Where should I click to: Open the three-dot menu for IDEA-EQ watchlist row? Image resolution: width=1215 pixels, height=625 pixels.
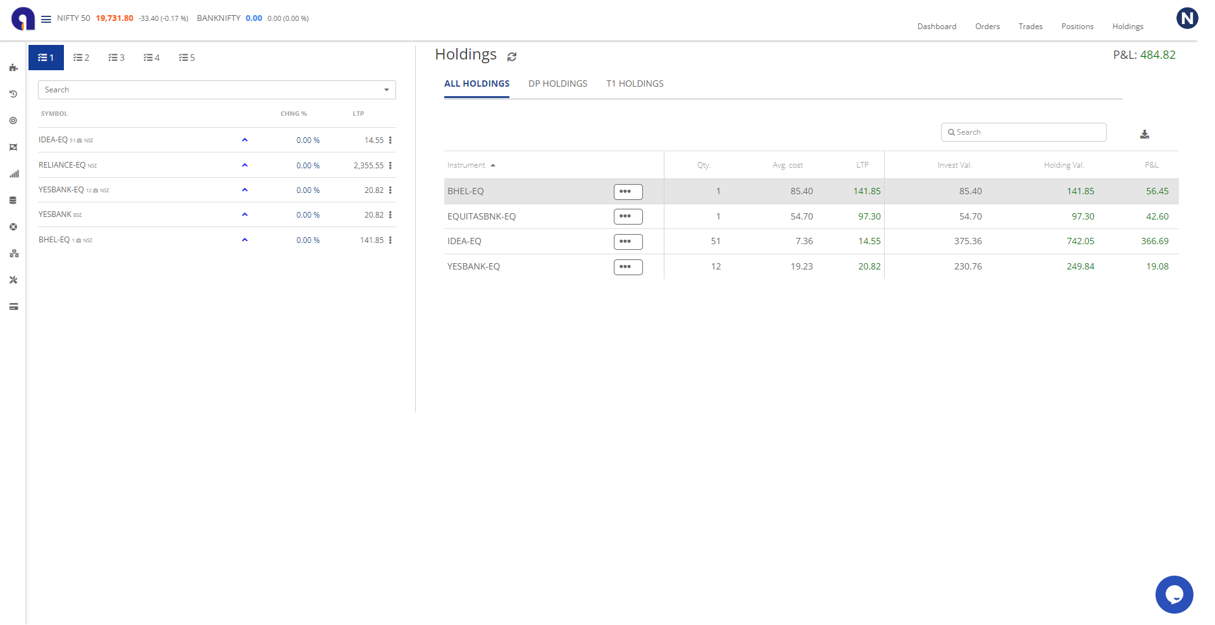[390, 140]
